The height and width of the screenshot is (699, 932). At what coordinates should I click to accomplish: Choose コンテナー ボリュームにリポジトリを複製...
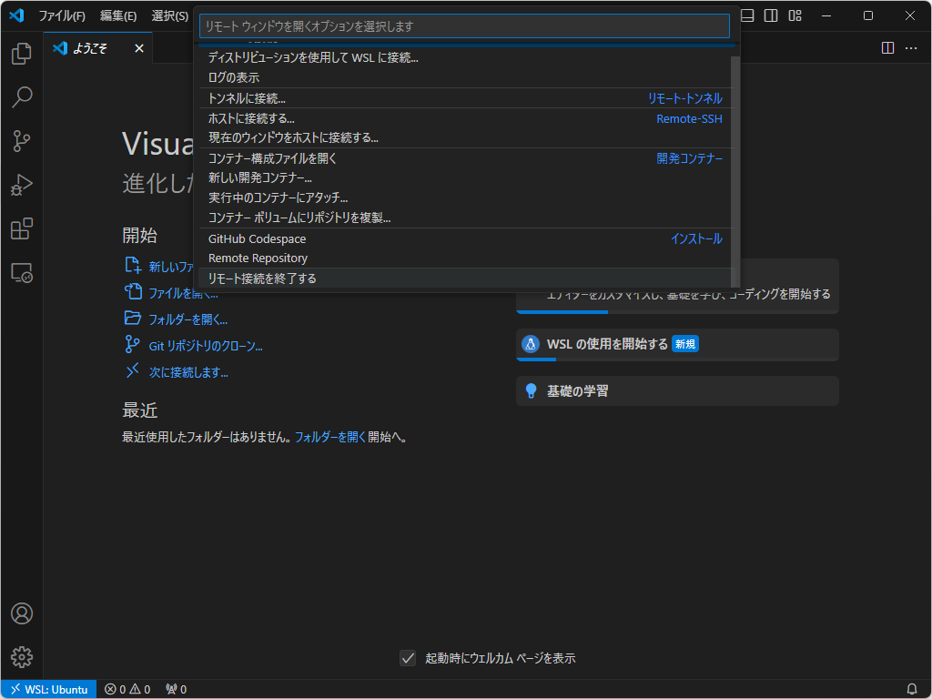467,218
